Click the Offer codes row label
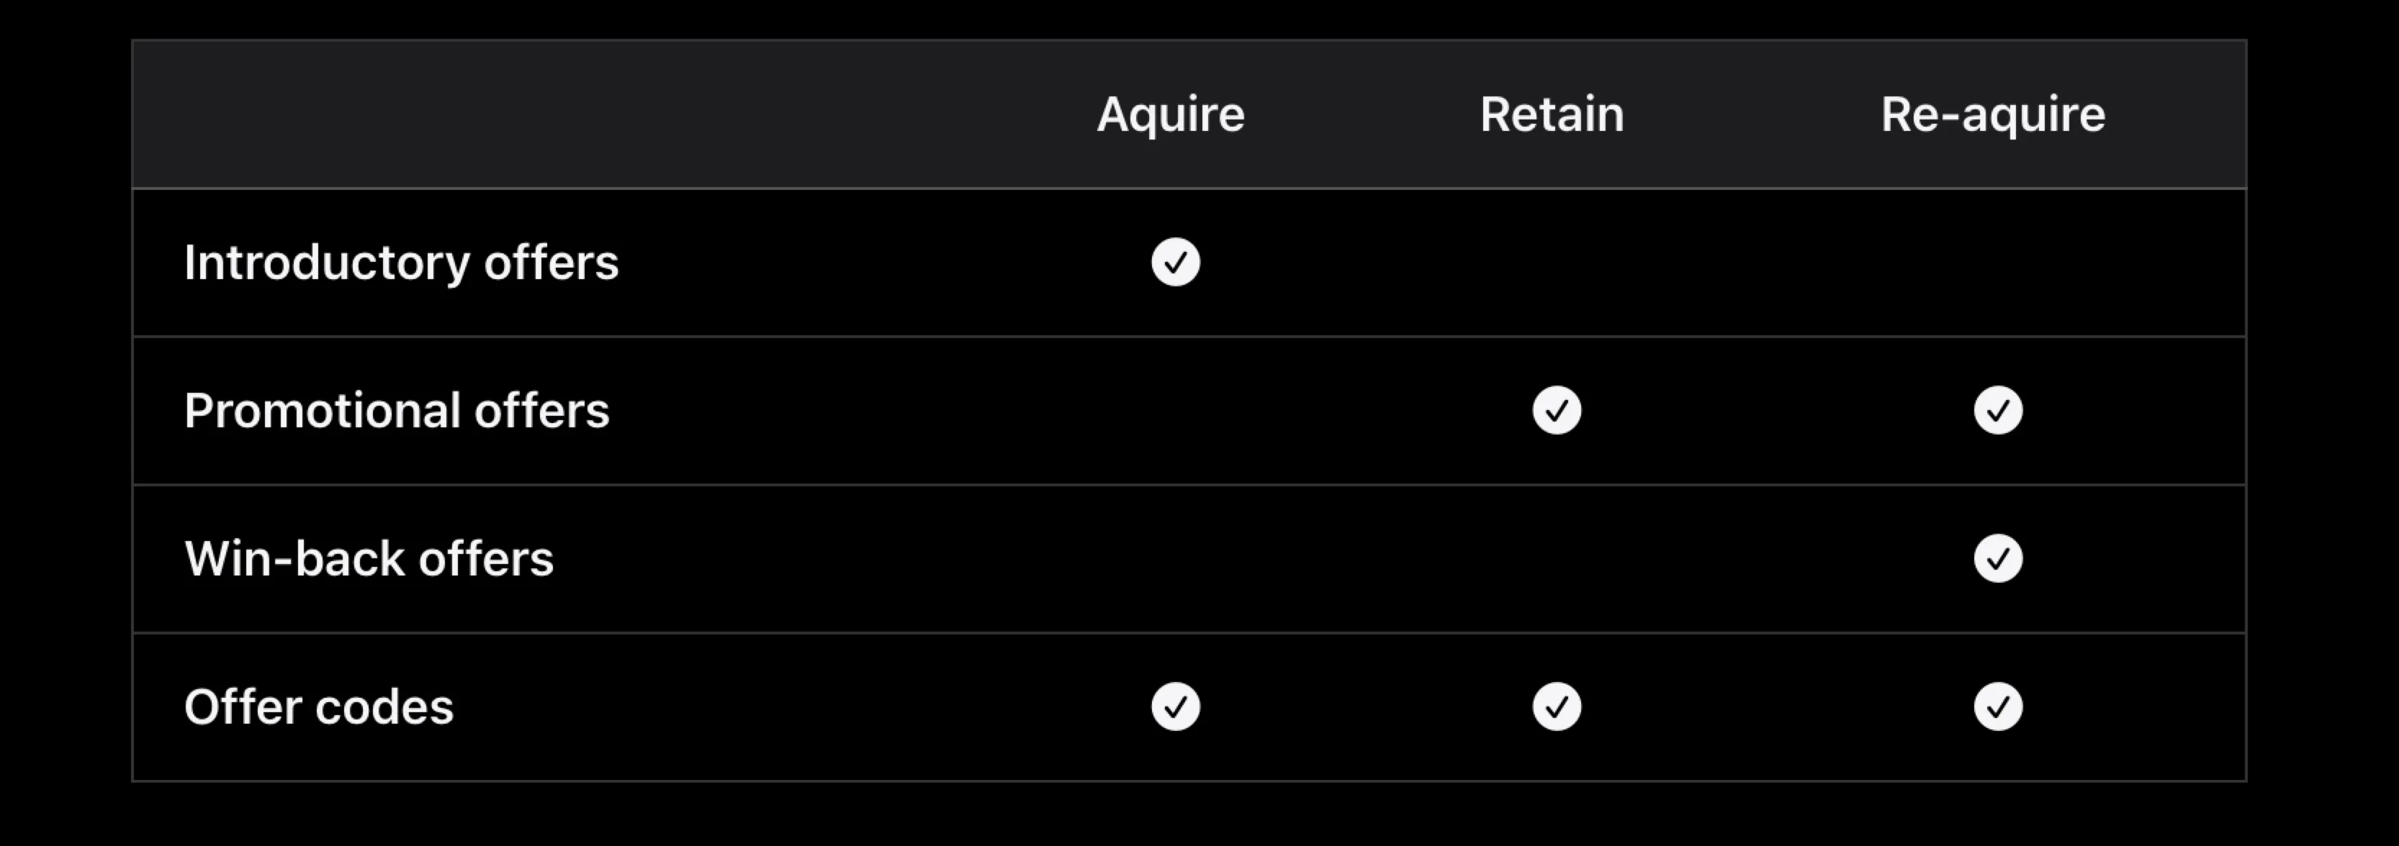 tap(318, 706)
